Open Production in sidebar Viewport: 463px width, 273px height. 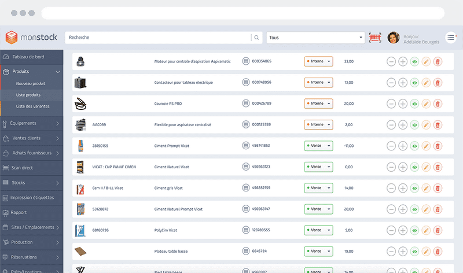(32, 242)
